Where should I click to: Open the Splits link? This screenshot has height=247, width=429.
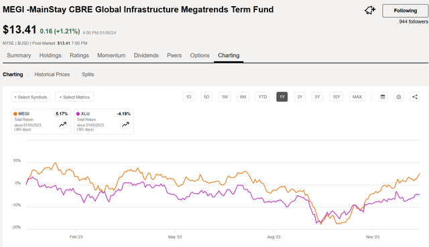click(x=88, y=74)
